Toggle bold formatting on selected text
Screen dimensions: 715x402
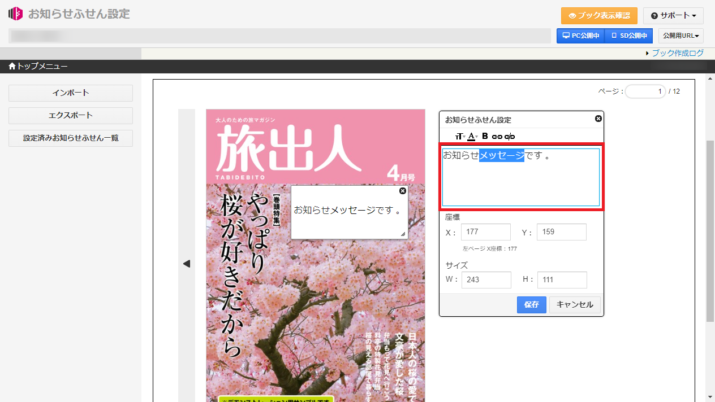tap(485, 136)
